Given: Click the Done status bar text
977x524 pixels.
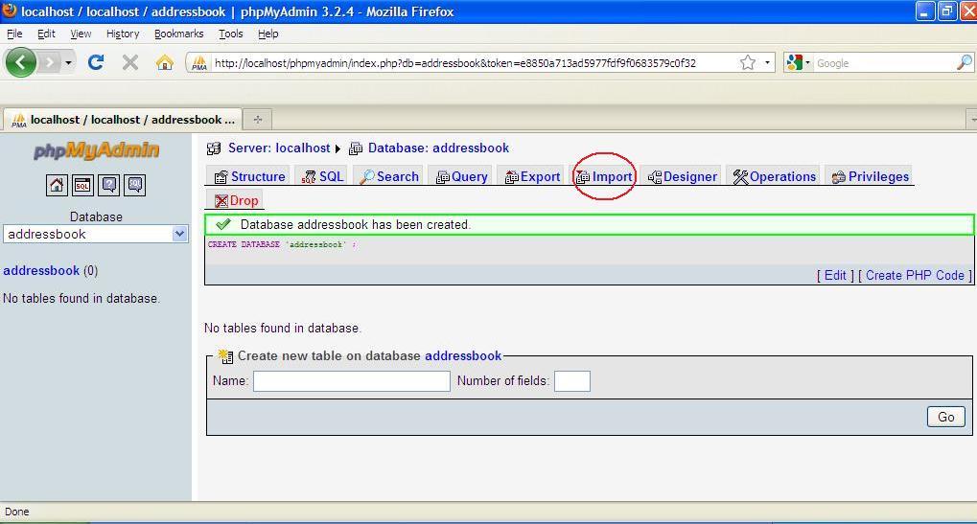Looking at the screenshot, I should coord(17,512).
